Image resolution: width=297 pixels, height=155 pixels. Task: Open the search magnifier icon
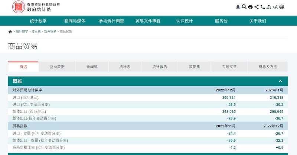point(244,7)
